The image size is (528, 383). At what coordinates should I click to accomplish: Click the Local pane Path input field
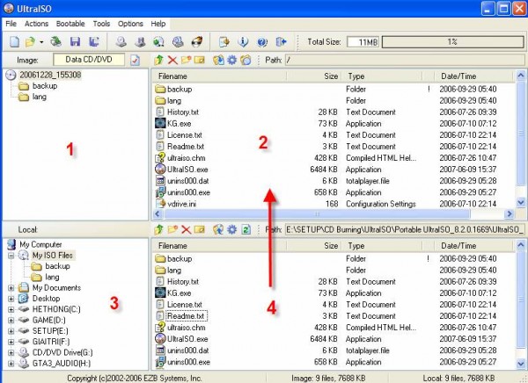click(405, 229)
